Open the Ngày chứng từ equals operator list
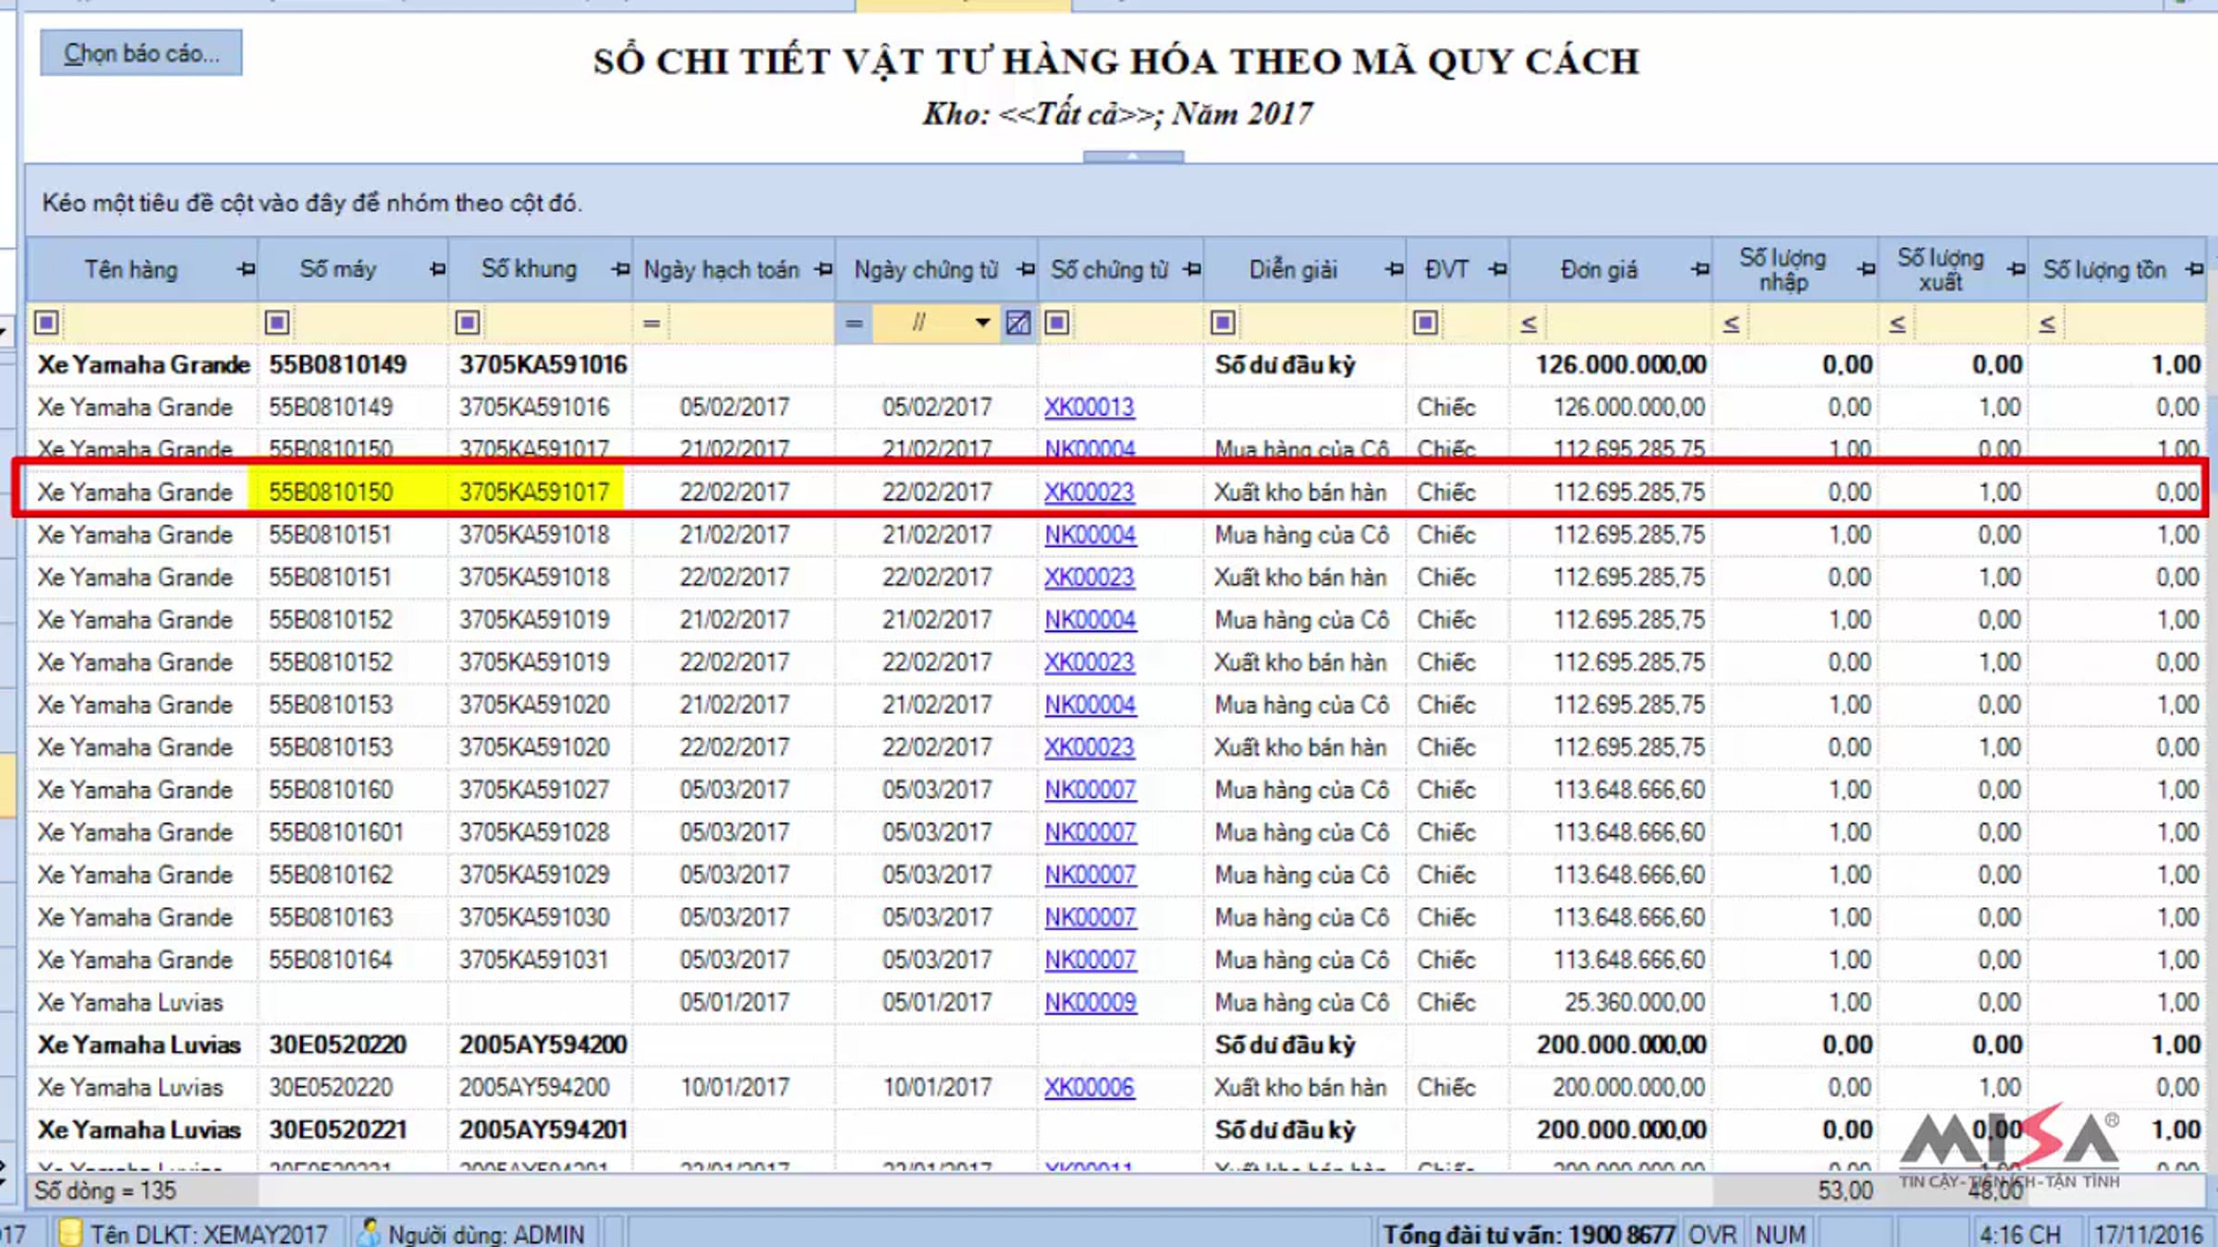 point(854,323)
